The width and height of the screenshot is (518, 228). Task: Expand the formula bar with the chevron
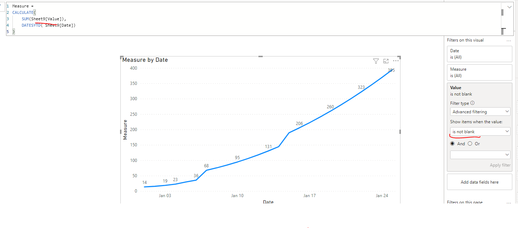(510, 7)
